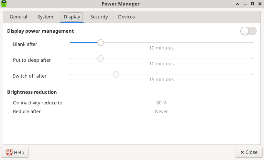Select the Display tab
264x160 pixels.
(x=72, y=17)
